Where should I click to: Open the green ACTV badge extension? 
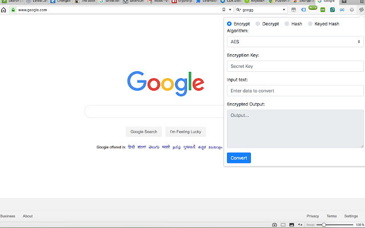point(313,7)
